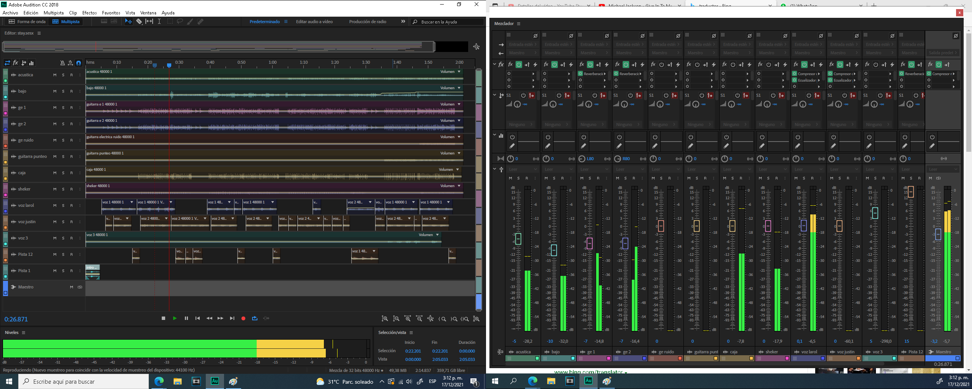Image resolution: width=972 pixels, height=389 pixels.
Task: Switch to Forma de onda view
Action: tap(27, 22)
